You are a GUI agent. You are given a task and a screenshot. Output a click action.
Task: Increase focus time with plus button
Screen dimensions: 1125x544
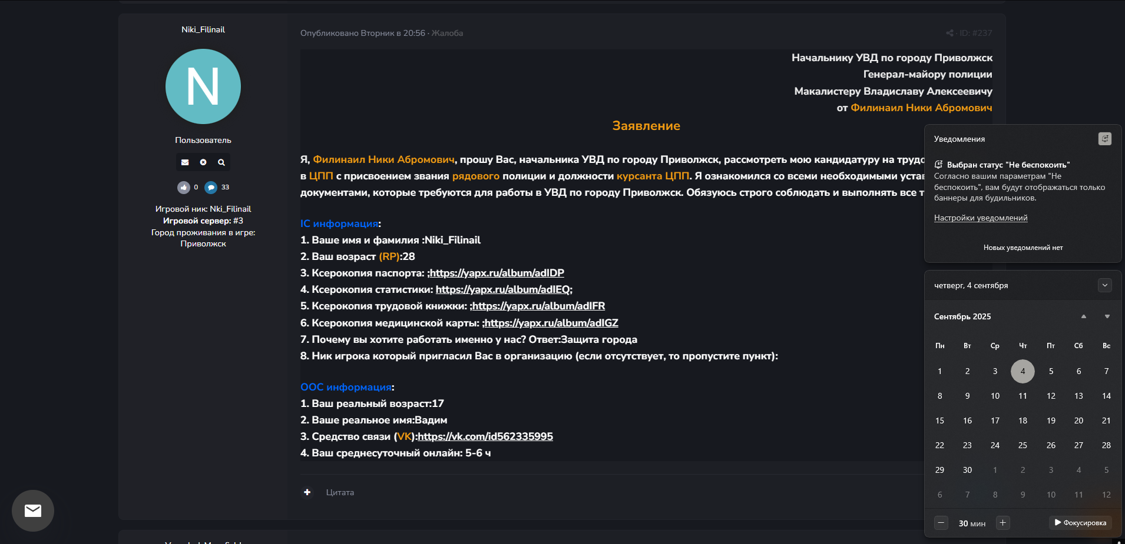click(x=1002, y=523)
